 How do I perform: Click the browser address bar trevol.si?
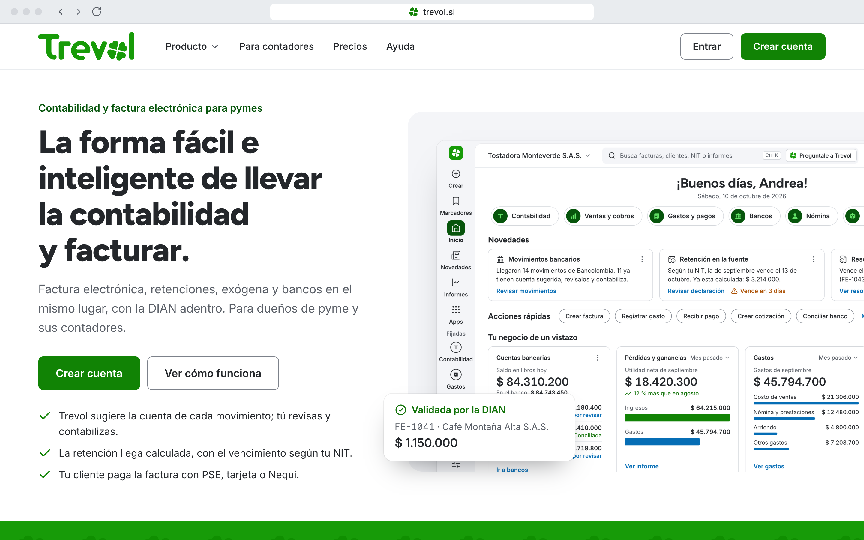coord(432,12)
